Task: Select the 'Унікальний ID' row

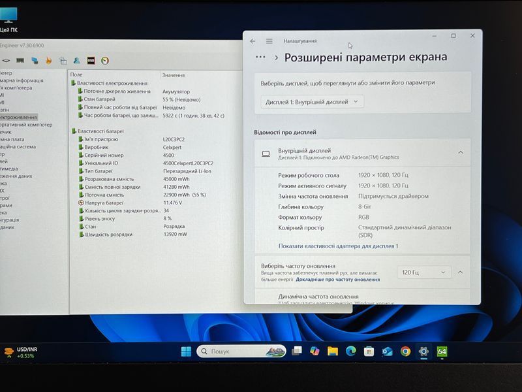Action: pos(99,163)
